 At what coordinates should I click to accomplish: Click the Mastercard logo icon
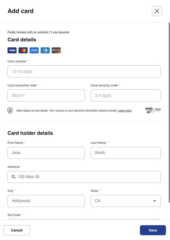[23, 50]
